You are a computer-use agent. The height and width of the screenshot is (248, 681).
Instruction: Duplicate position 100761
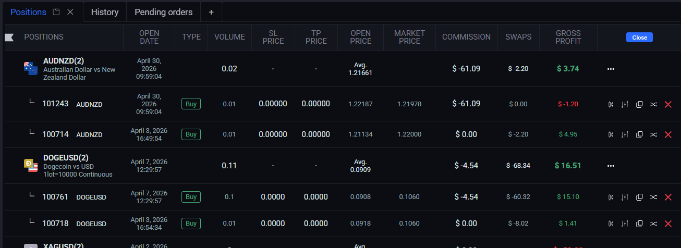click(639, 197)
